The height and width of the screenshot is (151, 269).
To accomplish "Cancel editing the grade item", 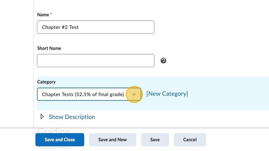I will 190,140.
